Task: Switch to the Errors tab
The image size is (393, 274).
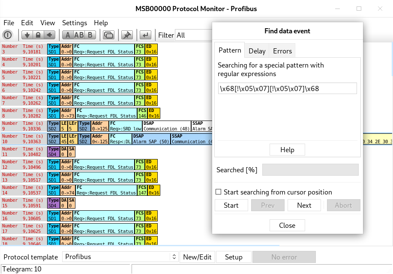Action: [x=282, y=51]
